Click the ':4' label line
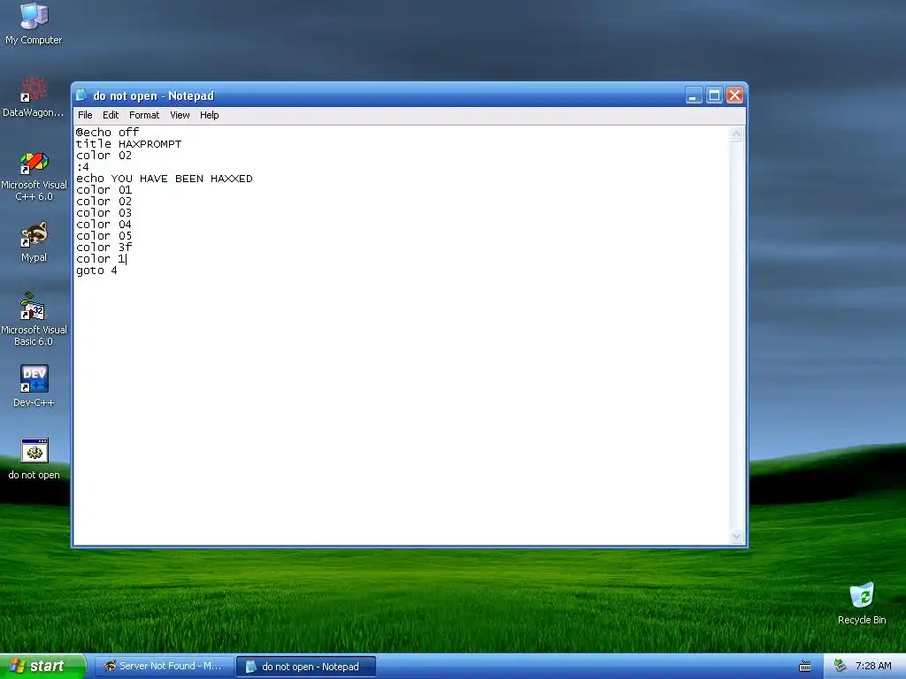This screenshot has width=906, height=679. [82, 167]
